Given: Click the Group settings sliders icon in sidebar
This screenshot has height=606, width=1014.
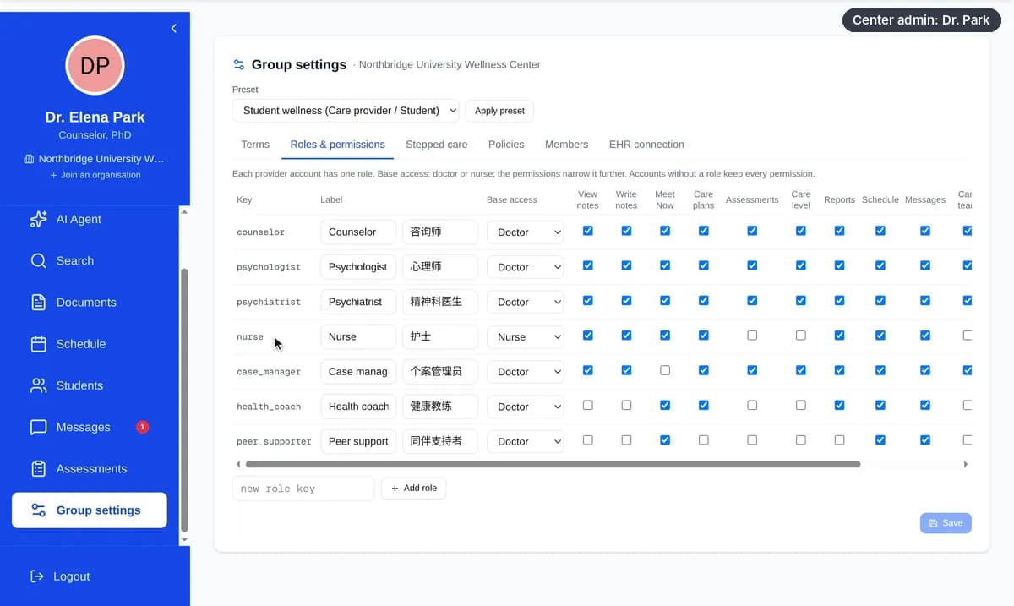Looking at the screenshot, I should click(x=38, y=510).
